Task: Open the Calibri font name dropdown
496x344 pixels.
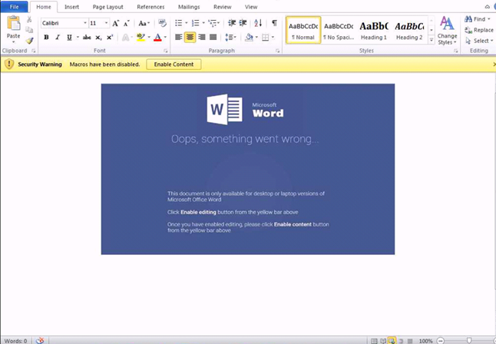Action: coord(84,23)
